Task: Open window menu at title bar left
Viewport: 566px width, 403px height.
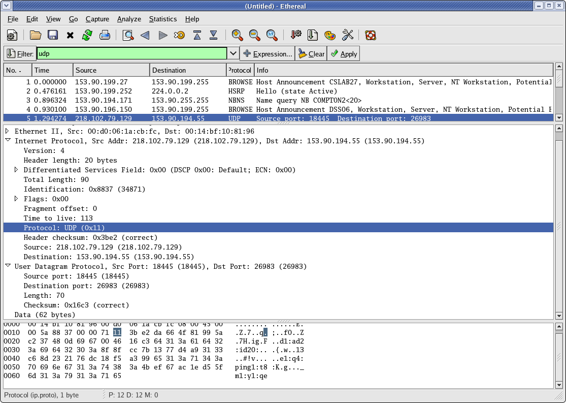Action: tap(6, 6)
